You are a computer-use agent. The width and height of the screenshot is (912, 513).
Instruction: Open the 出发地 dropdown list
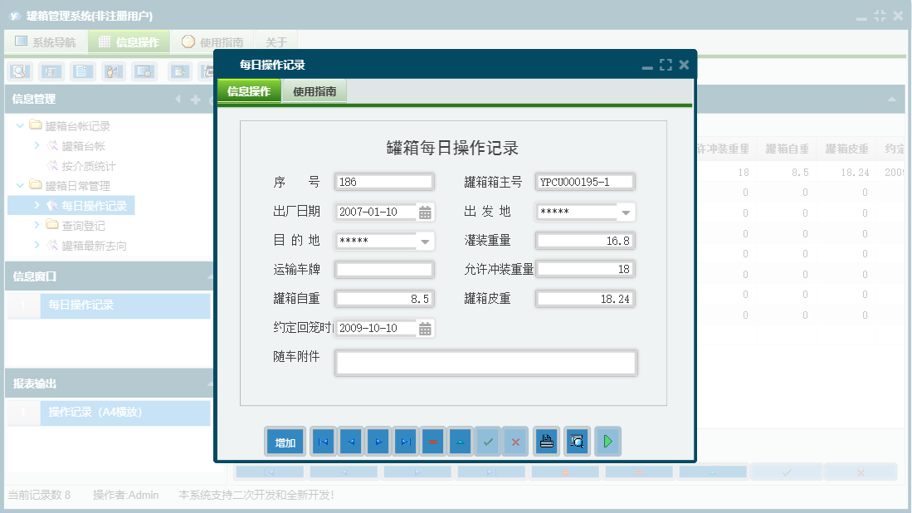tap(627, 212)
